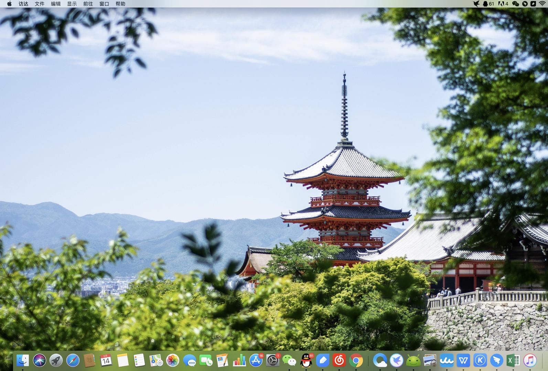This screenshot has height=371, width=548.
Task: Open QQ penguin icon in Dock
Action: pyautogui.click(x=306, y=360)
